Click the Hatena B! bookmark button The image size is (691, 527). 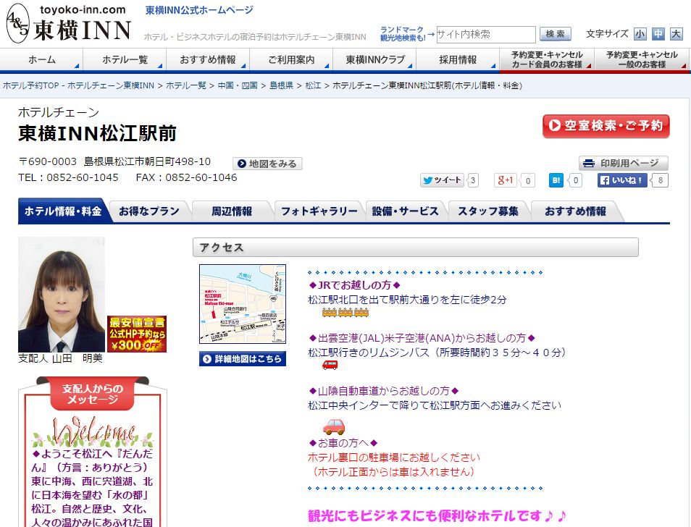[x=556, y=180]
